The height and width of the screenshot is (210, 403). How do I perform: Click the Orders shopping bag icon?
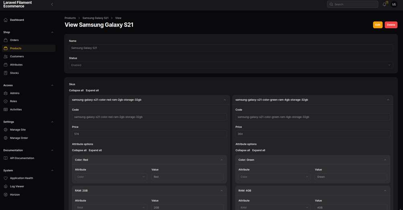6,40
